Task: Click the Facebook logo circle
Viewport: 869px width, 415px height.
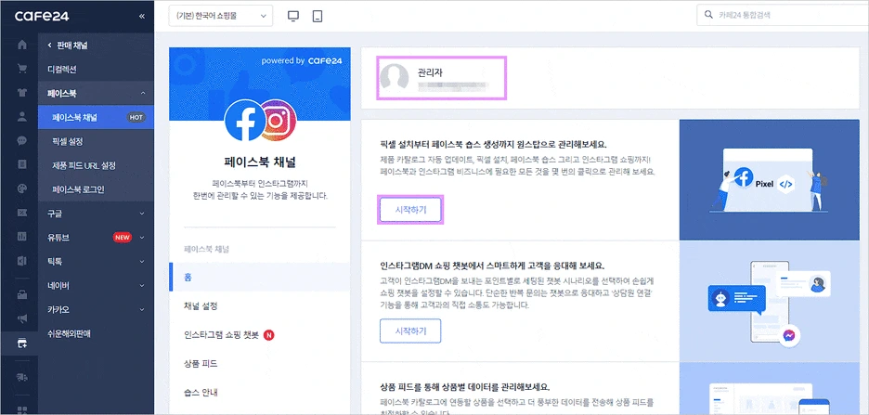Action: [x=245, y=121]
